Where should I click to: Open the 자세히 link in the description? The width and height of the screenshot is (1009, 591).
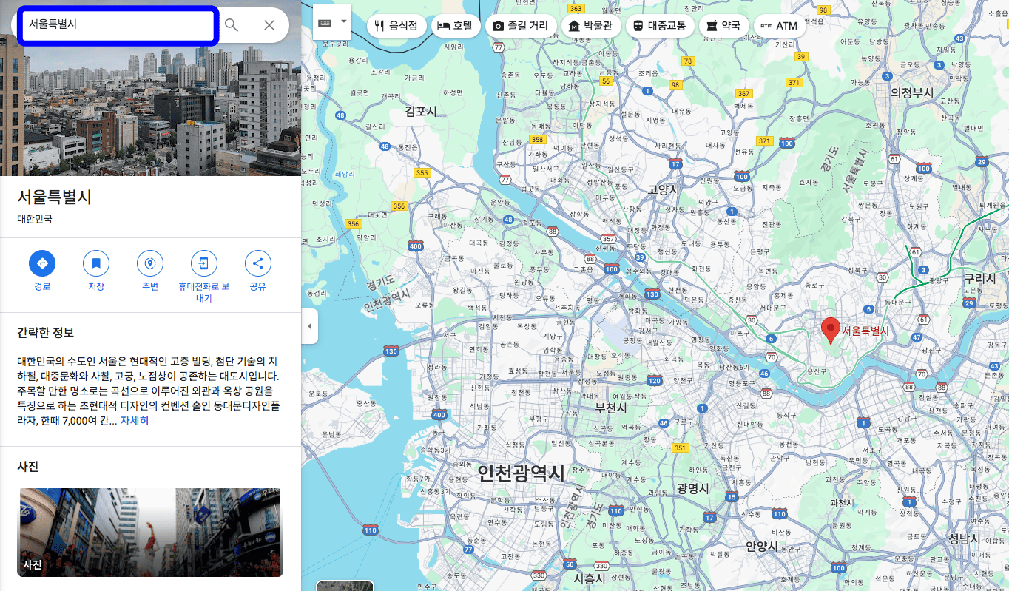click(135, 421)
